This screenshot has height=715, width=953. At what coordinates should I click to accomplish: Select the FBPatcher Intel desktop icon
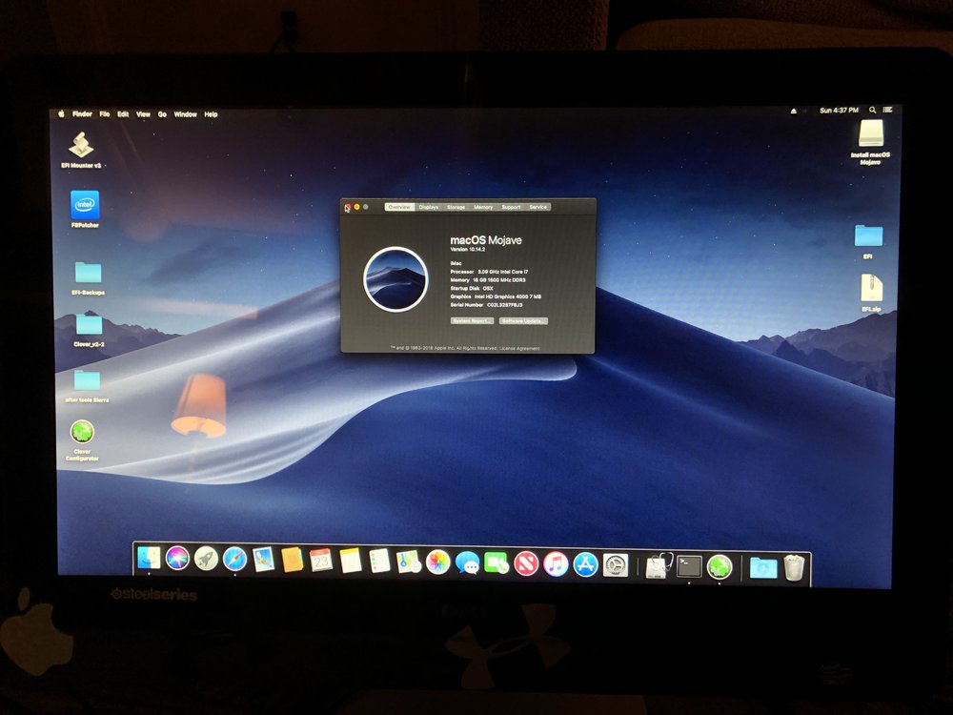point(85,205)
